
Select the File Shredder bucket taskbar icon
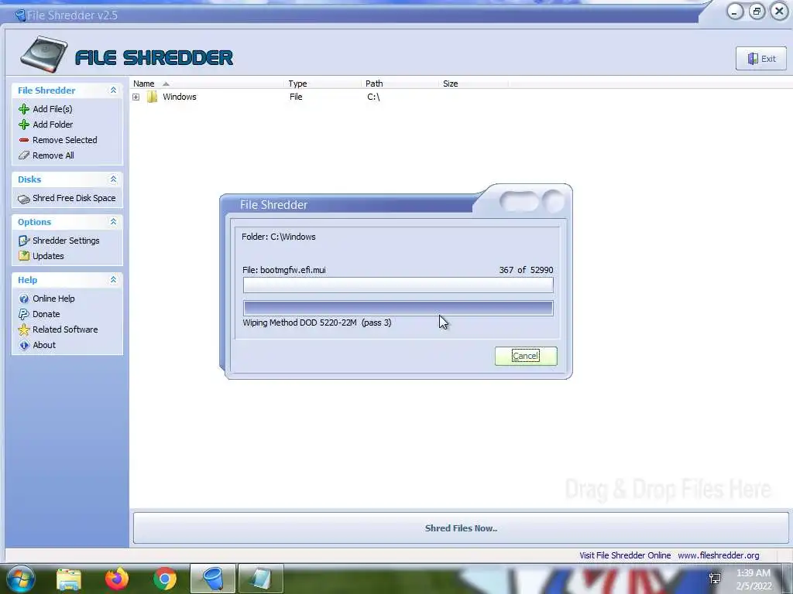(x=213, y=579)
